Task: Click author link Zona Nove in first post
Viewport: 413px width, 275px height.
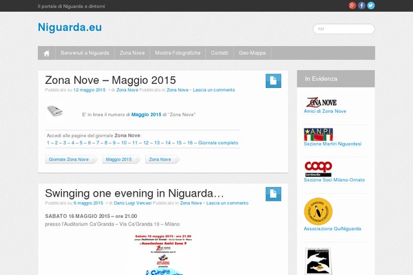Action: click(127, 90)
